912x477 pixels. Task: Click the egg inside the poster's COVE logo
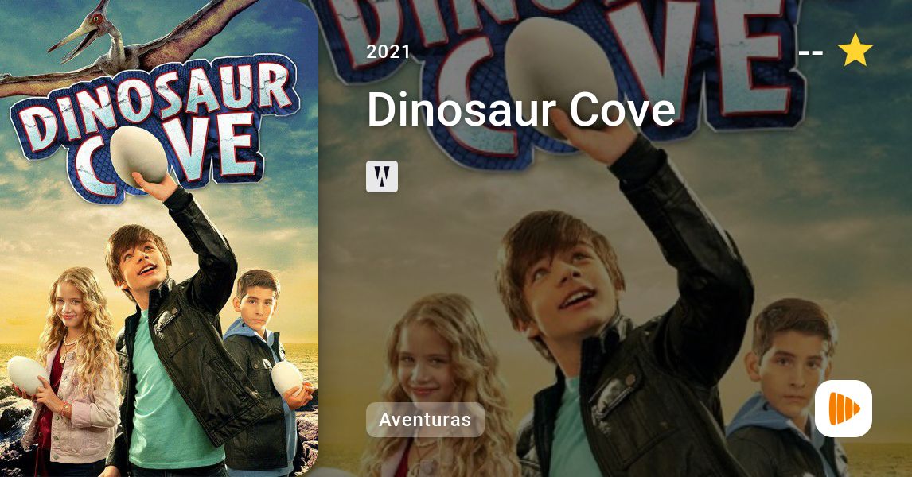138,155
